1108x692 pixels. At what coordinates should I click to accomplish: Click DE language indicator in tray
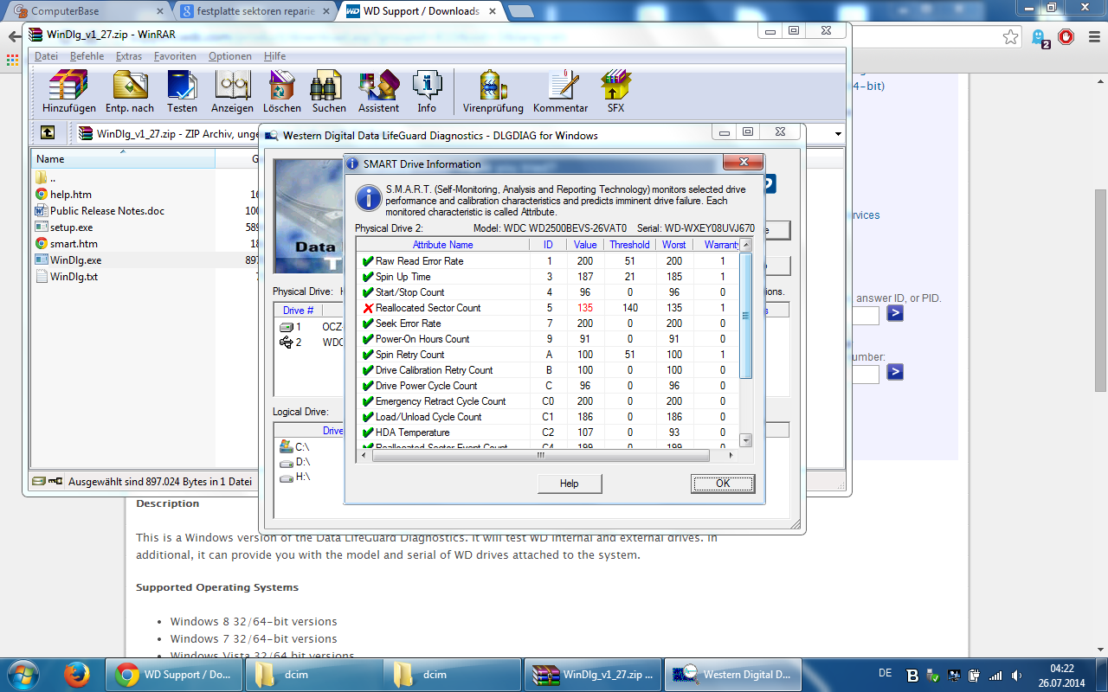pyautogui.click(x=885, y=673)
